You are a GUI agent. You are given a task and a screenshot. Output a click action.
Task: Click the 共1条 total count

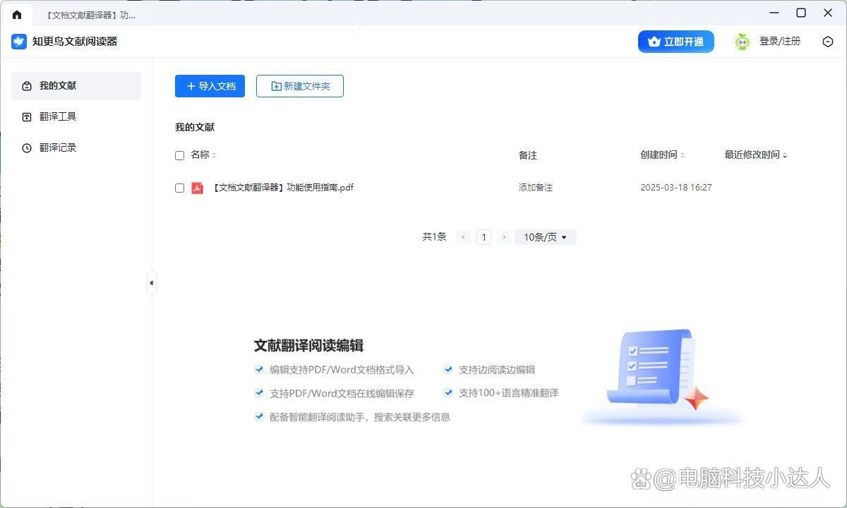tap(435, 237)
